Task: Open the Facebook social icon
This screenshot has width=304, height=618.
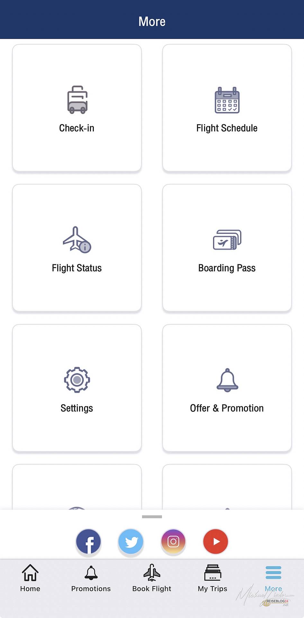Action: point(88,542)
